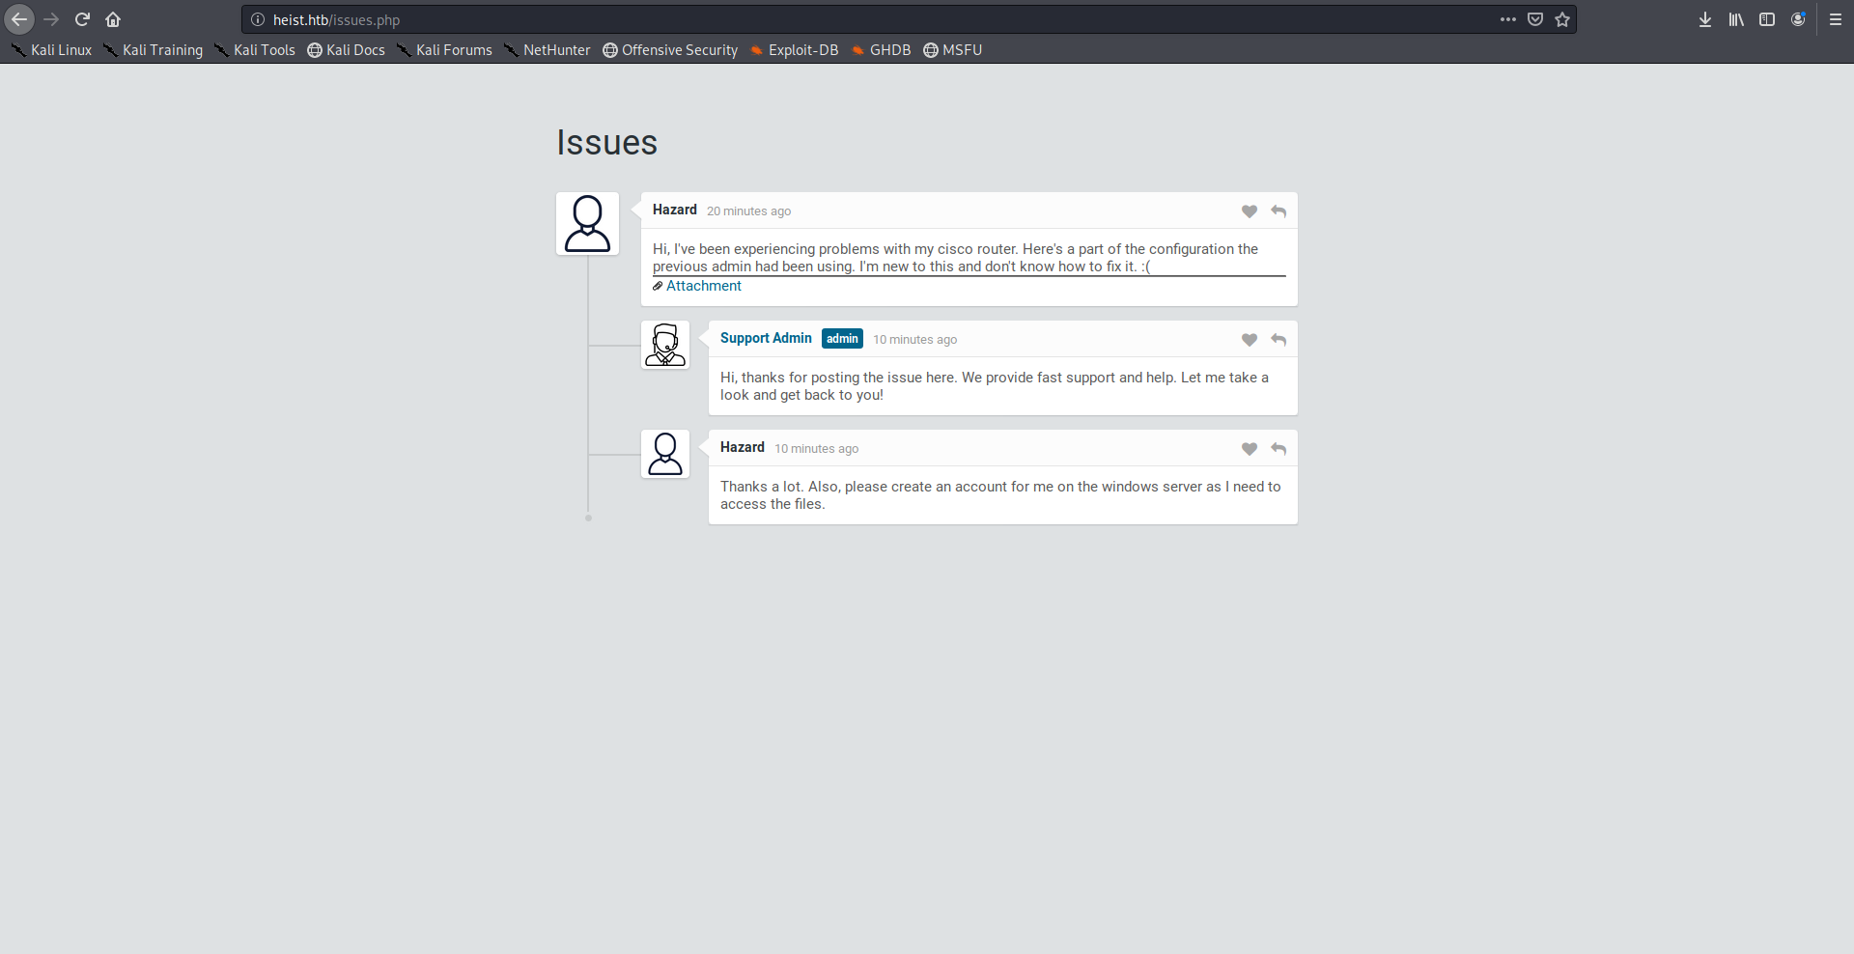Like Hazard's first post with heart icon
This screenshot has height=954, width=1854.
point(1249,211)
